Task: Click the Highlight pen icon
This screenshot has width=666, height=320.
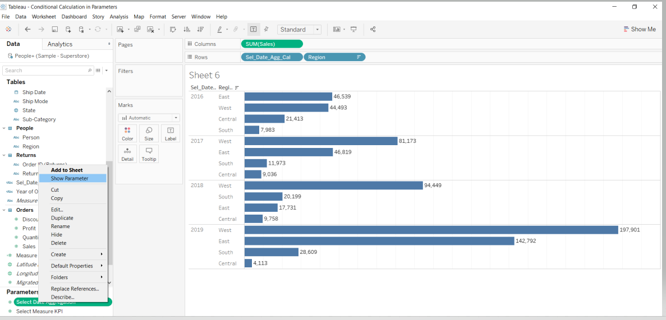Action: (219, 29)
